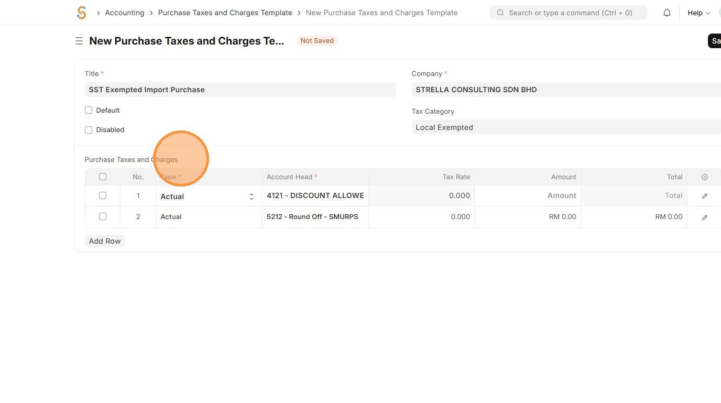721x403 pixels.
Task: Select all rows with header checkbox
Action: [103, 177]
